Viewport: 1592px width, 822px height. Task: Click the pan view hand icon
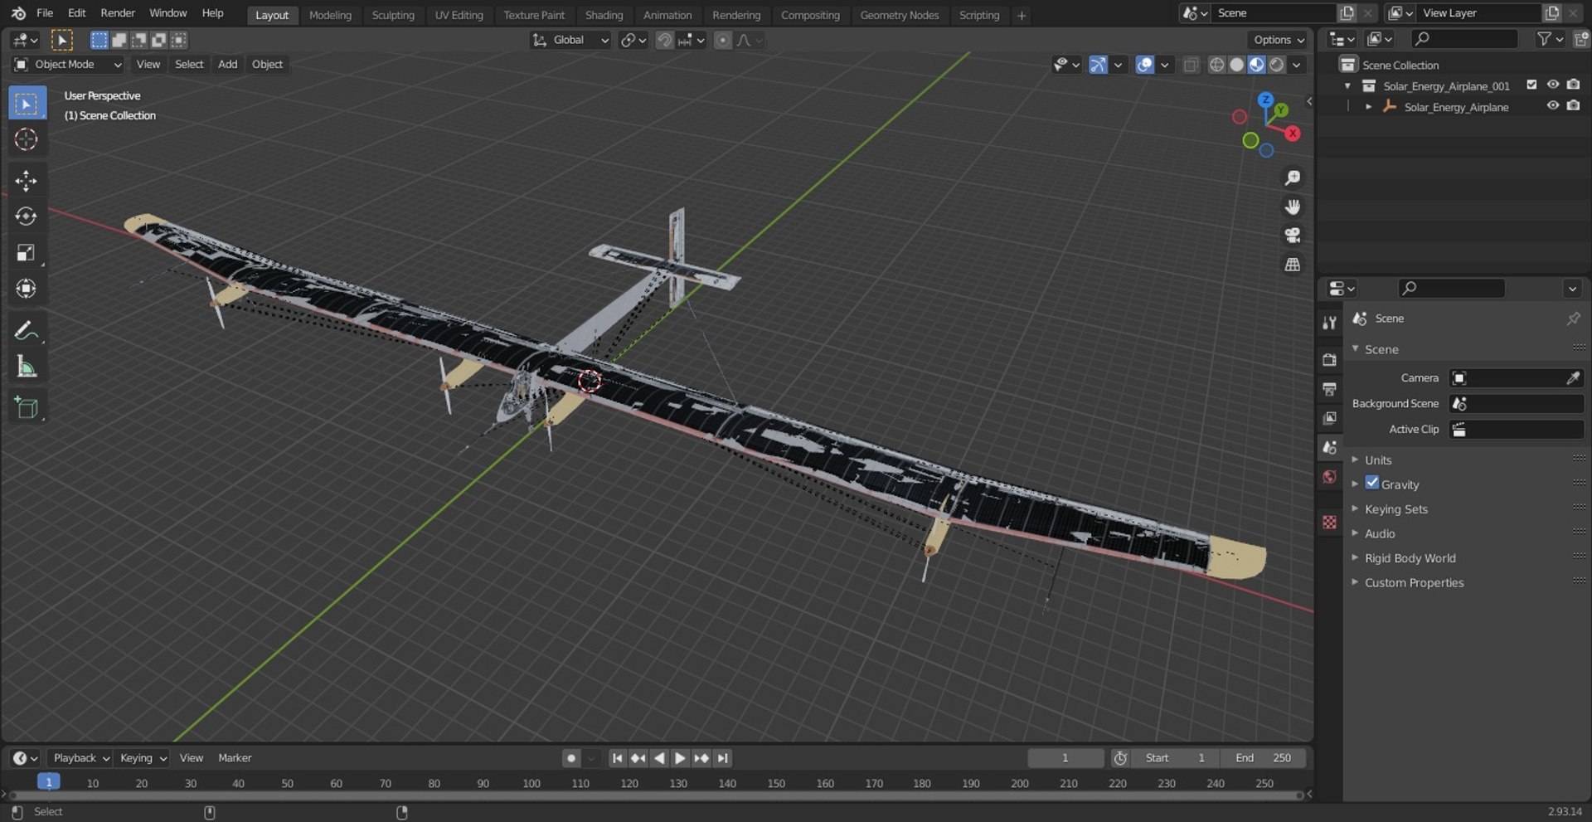tap(1292, 207)
